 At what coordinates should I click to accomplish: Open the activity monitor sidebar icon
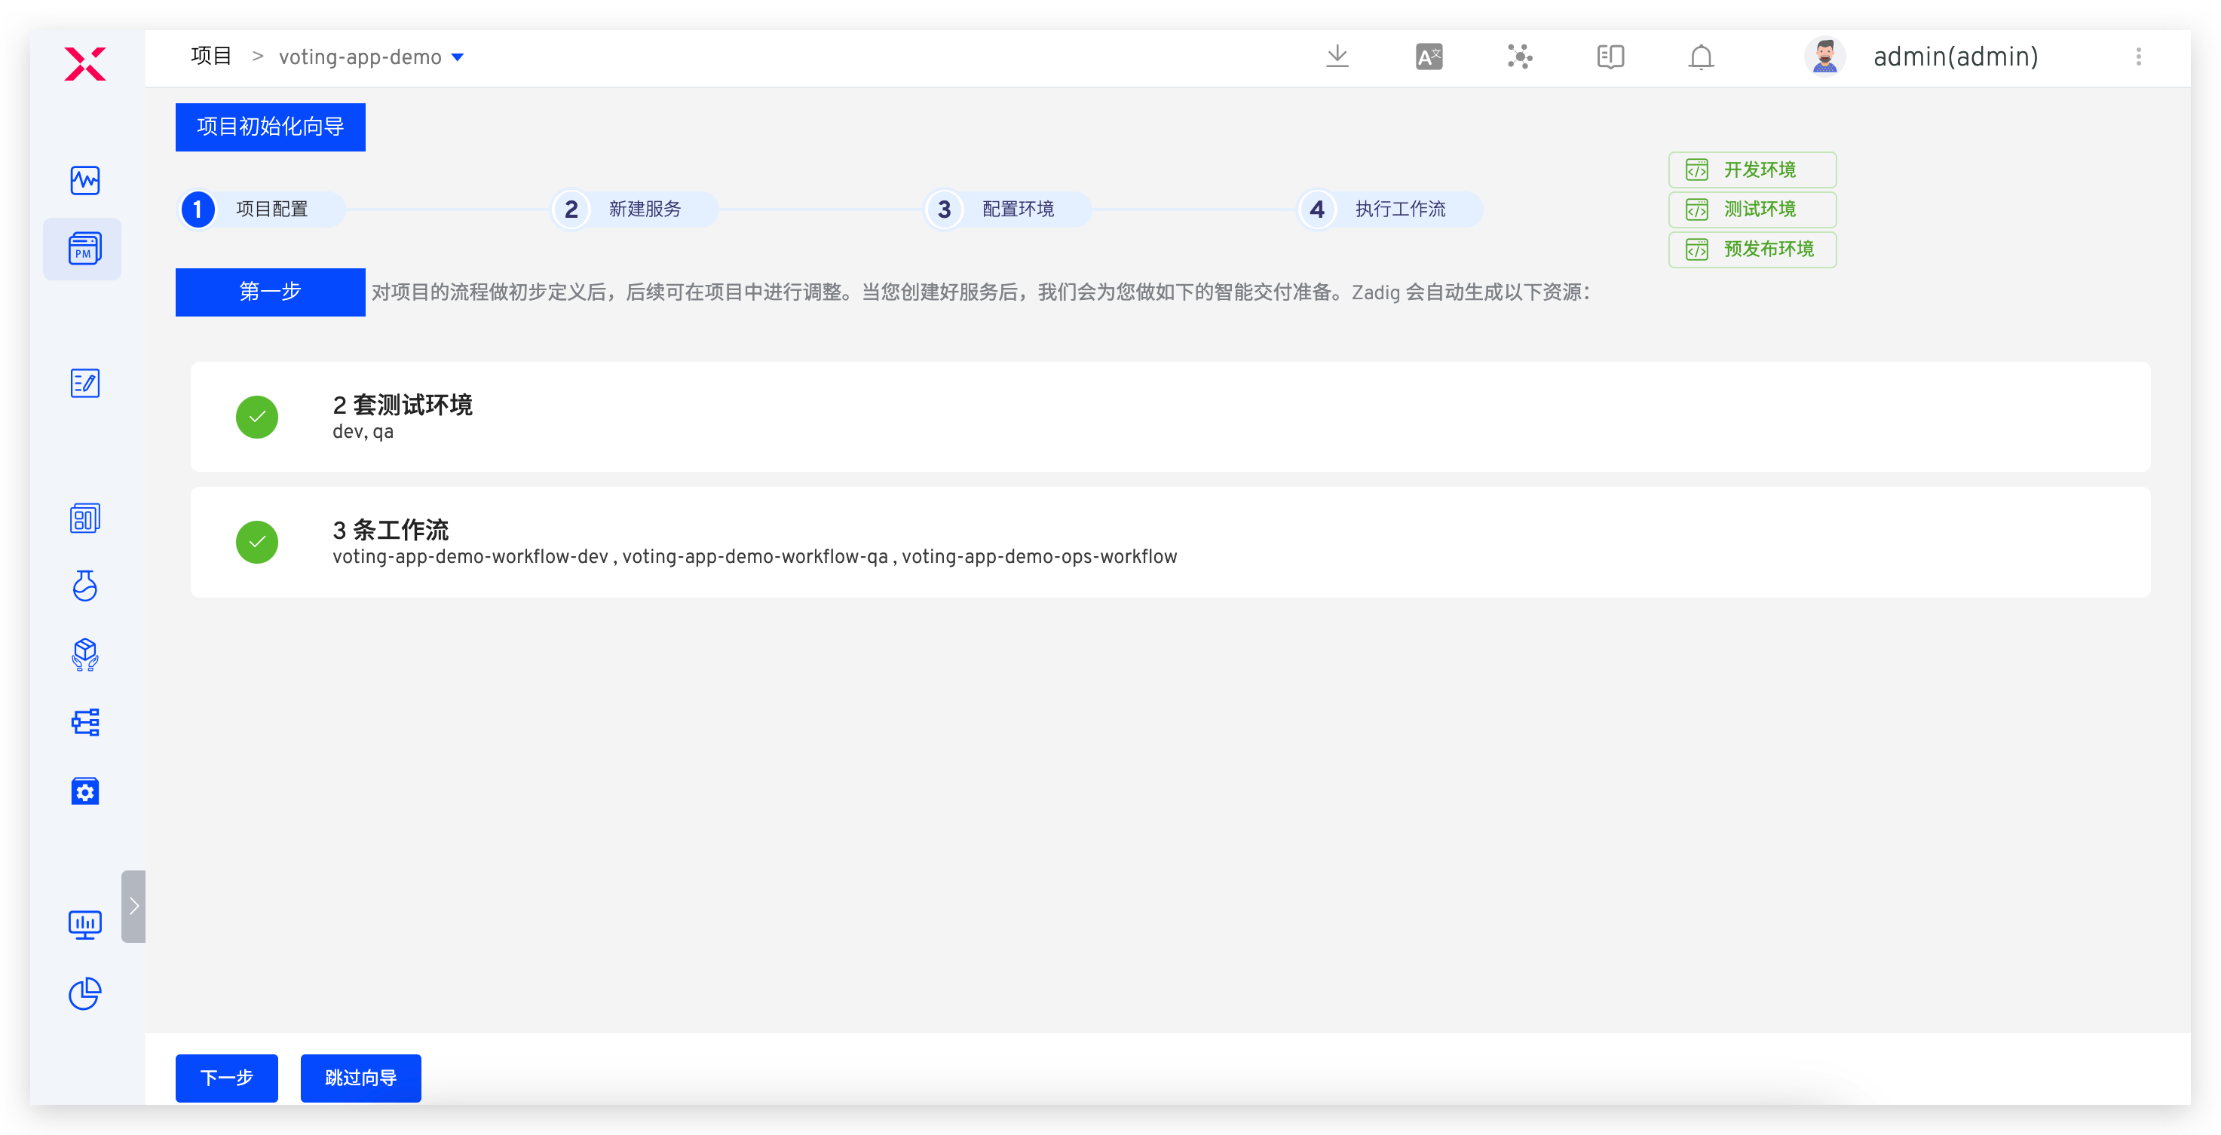[84, 180]
